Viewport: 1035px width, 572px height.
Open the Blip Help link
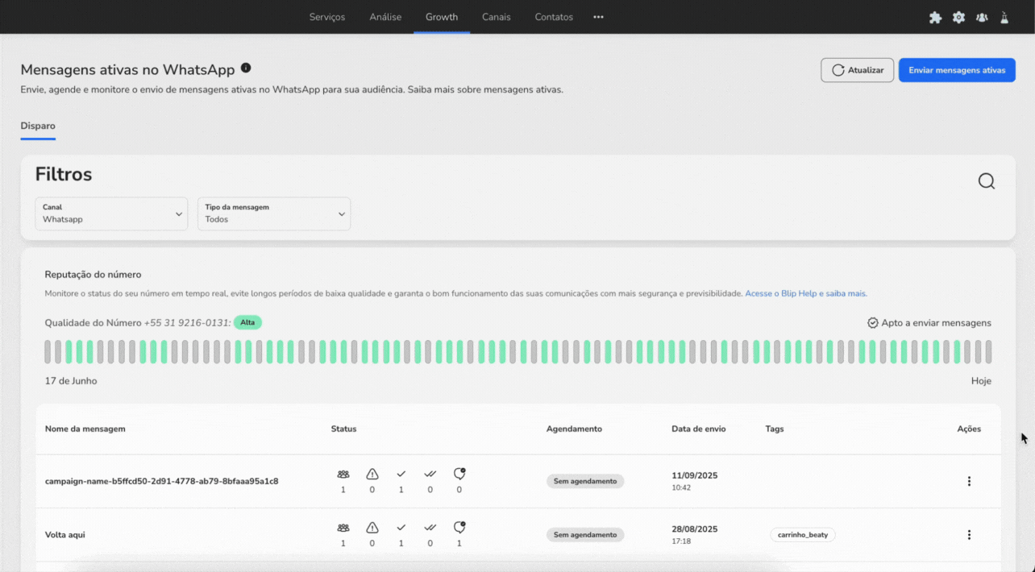[x=805, y=294]
